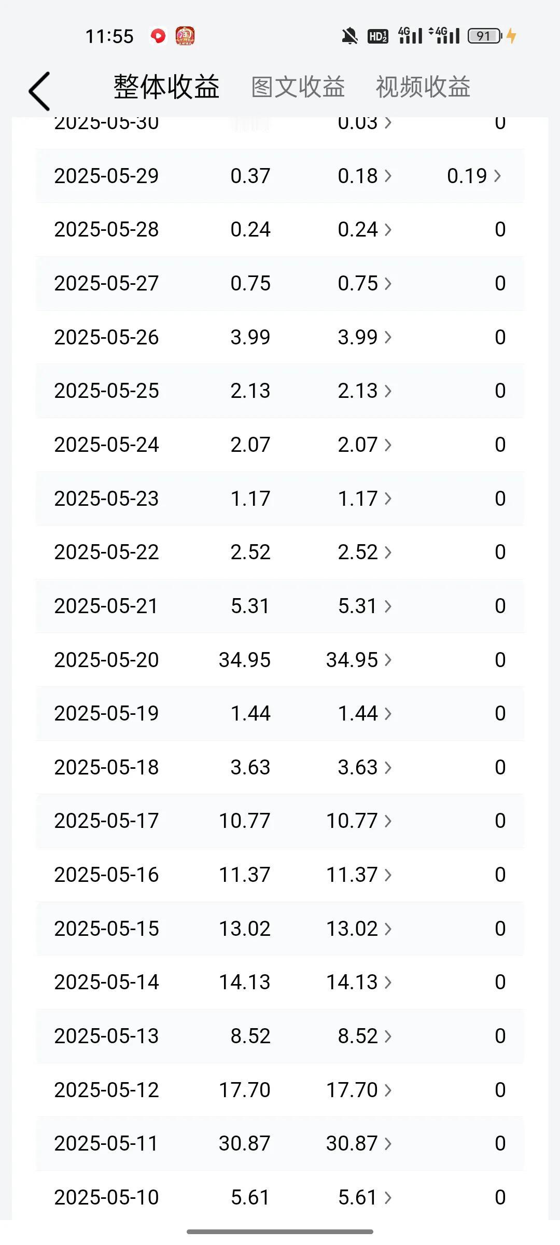
Task: Tap the game app notification icon
Action: click(x=185, y=36)
